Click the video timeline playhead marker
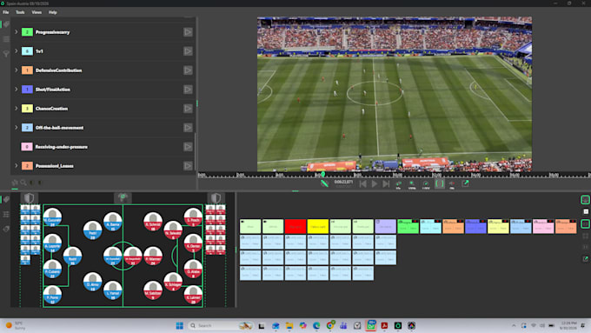Image resolution: width=591 pixels, height=333 pixels. click(x=323, y=174)
